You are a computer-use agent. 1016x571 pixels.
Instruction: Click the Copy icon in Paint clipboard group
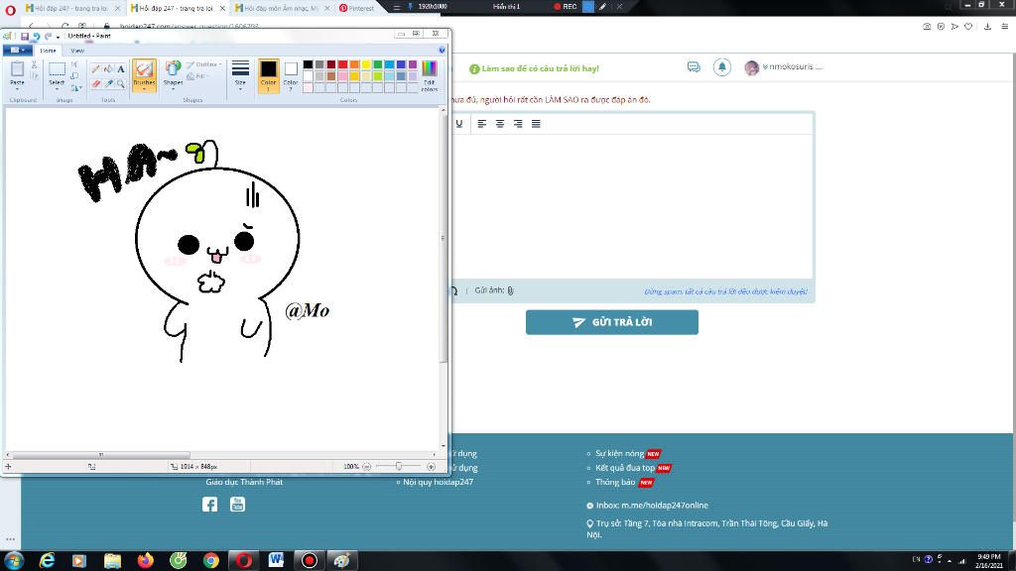click(35, 75)
